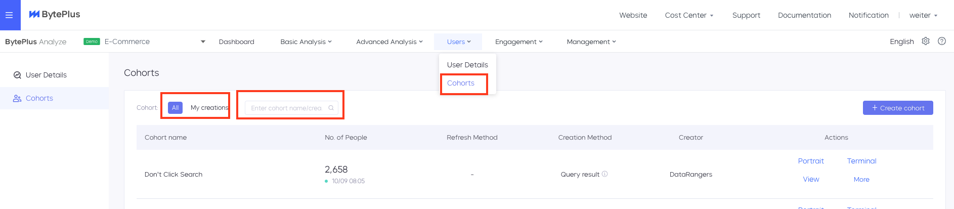
Task: Click View for Don't Click Search
Action: (811, 179)
